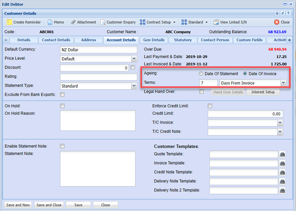Switch to the Contact Details tab
The height and width of the screenshot is (211, 296).
click(x=56, y=40)
